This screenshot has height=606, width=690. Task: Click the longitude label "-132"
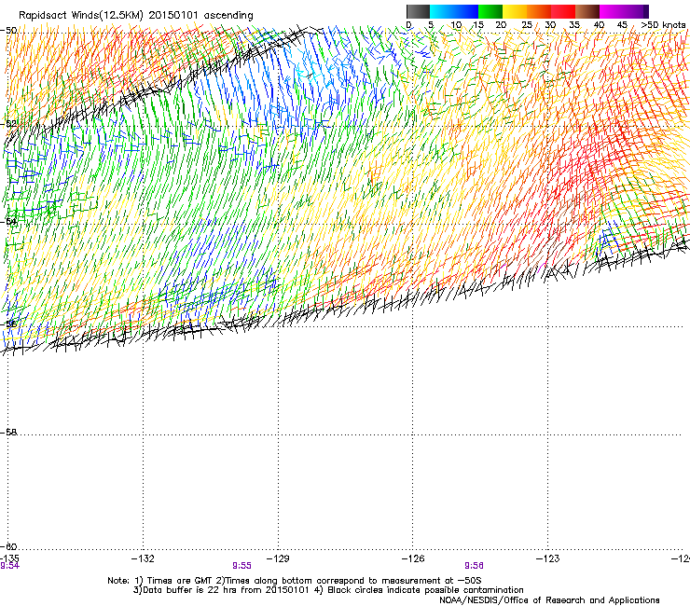coord(143,558)
